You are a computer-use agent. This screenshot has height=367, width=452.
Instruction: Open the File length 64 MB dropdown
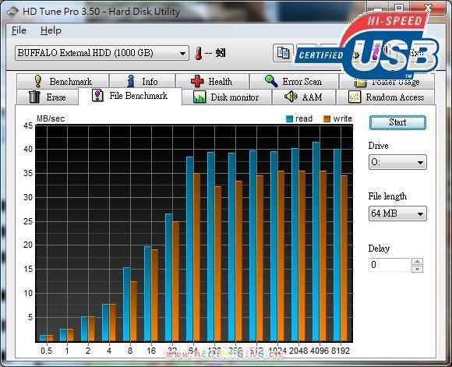point(397,213)
